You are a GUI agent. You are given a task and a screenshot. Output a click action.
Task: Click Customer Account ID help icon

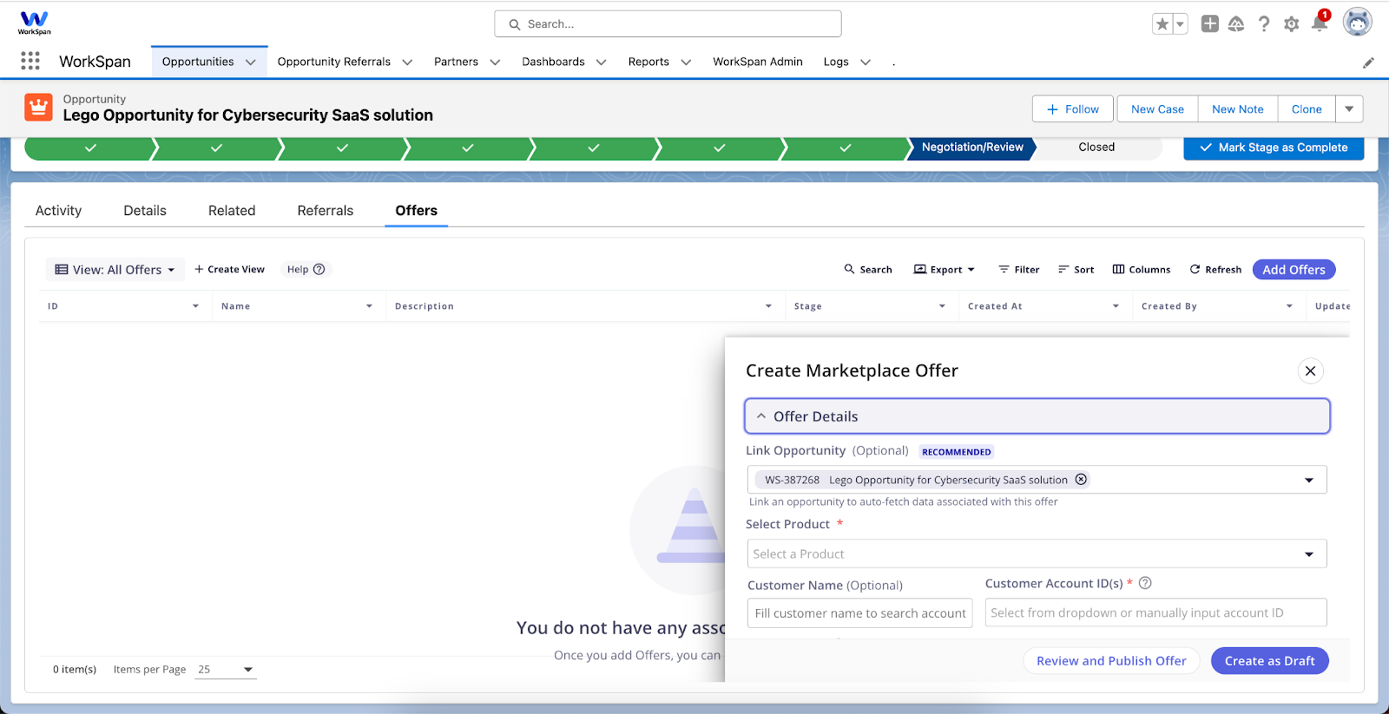coord(1145,583)
